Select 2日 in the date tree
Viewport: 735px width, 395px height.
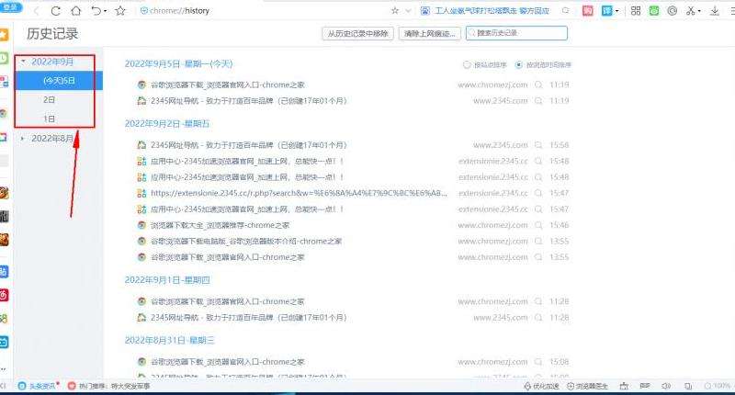tap(50, 100)
